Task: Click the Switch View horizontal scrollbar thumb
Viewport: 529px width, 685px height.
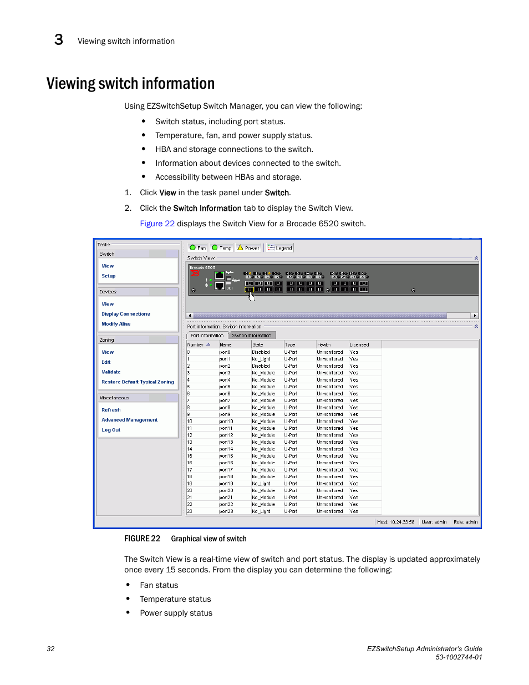Action: click(320, 316)
